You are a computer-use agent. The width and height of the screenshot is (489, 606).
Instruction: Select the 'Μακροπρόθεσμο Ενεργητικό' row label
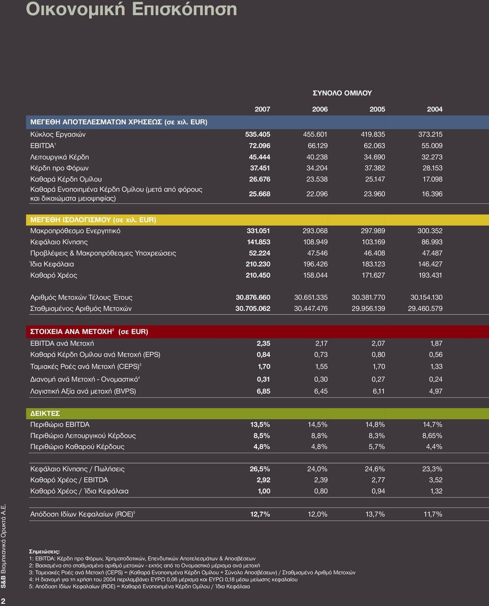[x=75, y=231]
